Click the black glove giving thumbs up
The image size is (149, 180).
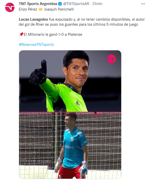point(39,72)
